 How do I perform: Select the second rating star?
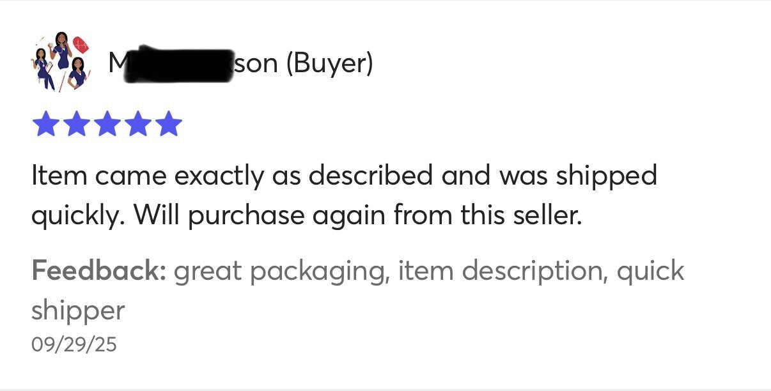(76, 125)
